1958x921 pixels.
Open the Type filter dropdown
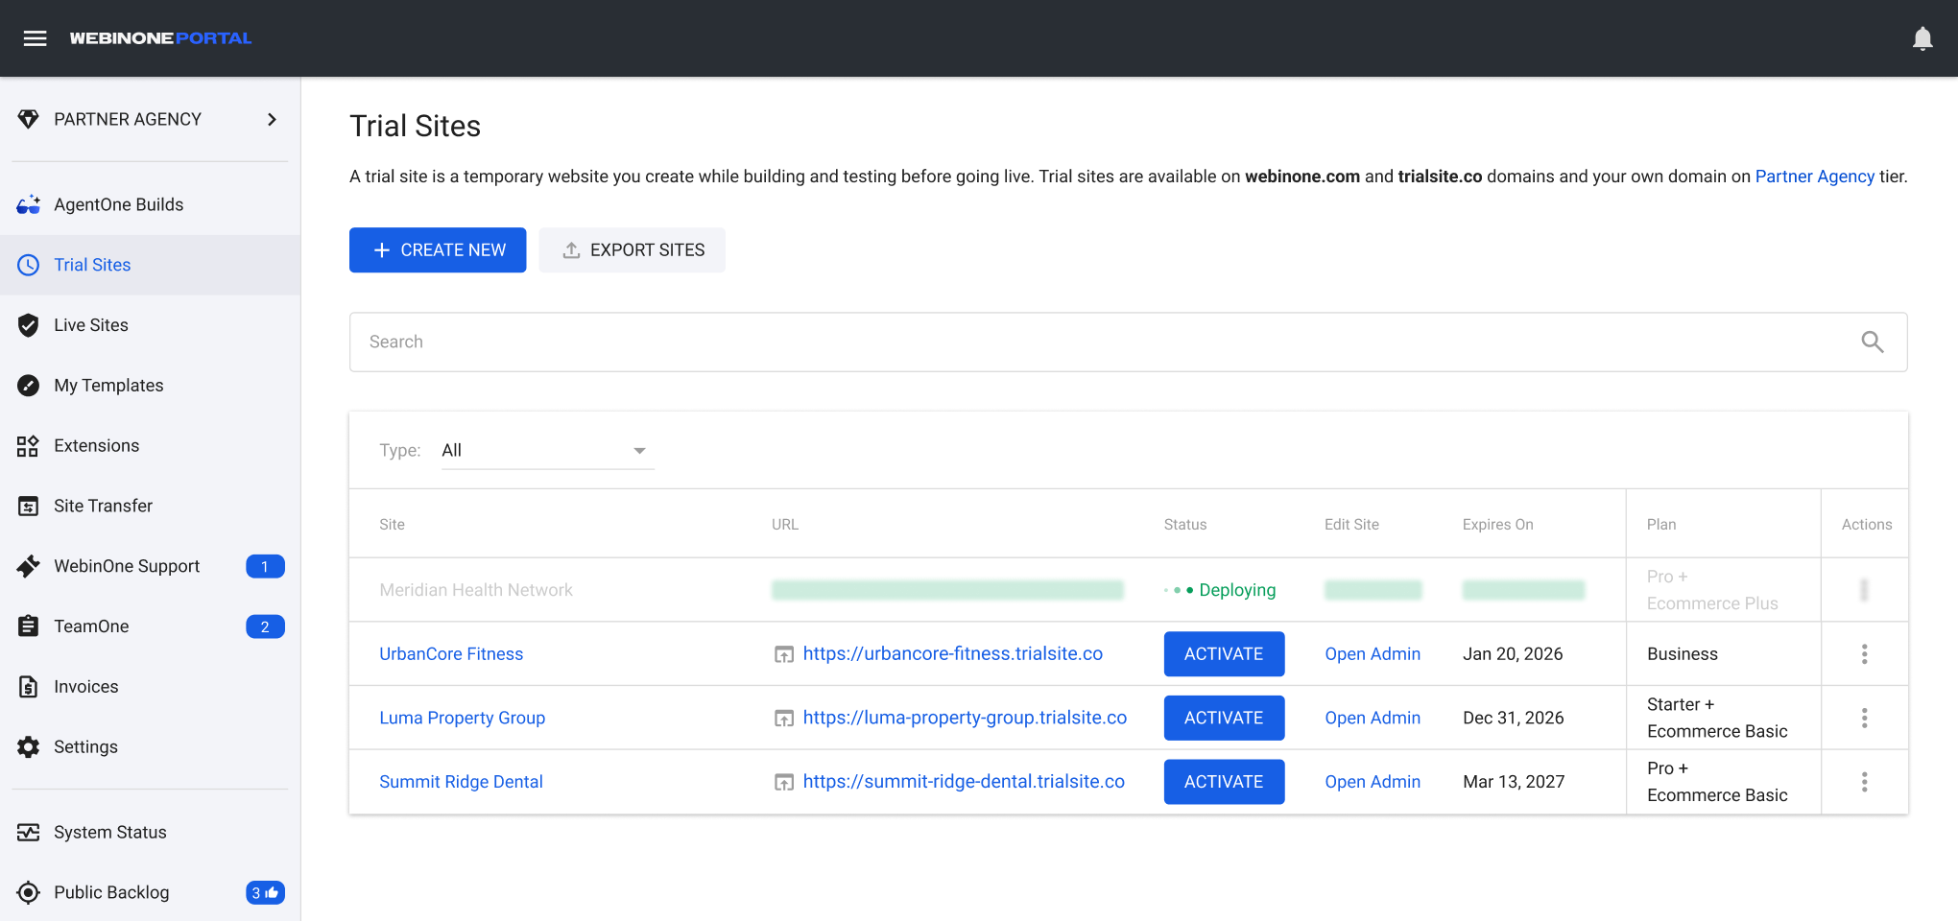click(x=547, y=450)
